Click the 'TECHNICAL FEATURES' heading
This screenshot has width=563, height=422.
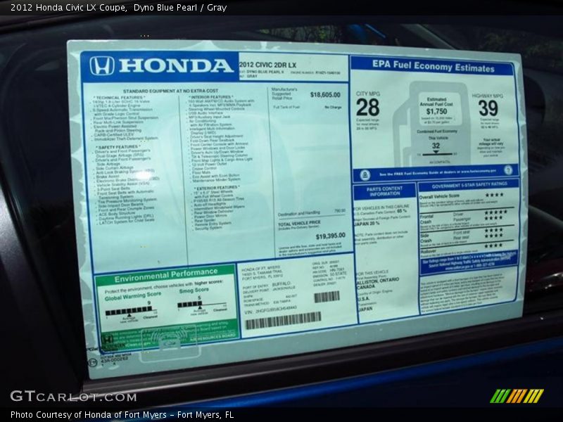pyautogui.click(x=119, y=97)
